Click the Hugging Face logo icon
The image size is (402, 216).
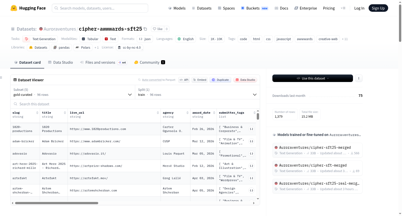coord(14,8)
